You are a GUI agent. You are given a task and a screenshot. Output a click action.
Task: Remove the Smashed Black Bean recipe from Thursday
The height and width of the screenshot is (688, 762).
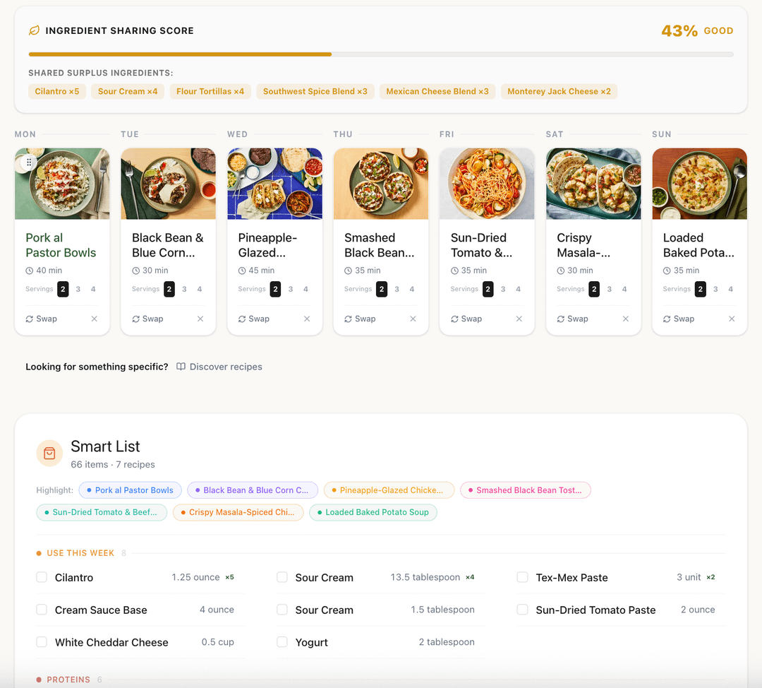(413, 319)
